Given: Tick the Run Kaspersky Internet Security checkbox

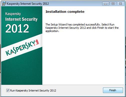Looking at the screenshot, I should [x=8, y=90].
